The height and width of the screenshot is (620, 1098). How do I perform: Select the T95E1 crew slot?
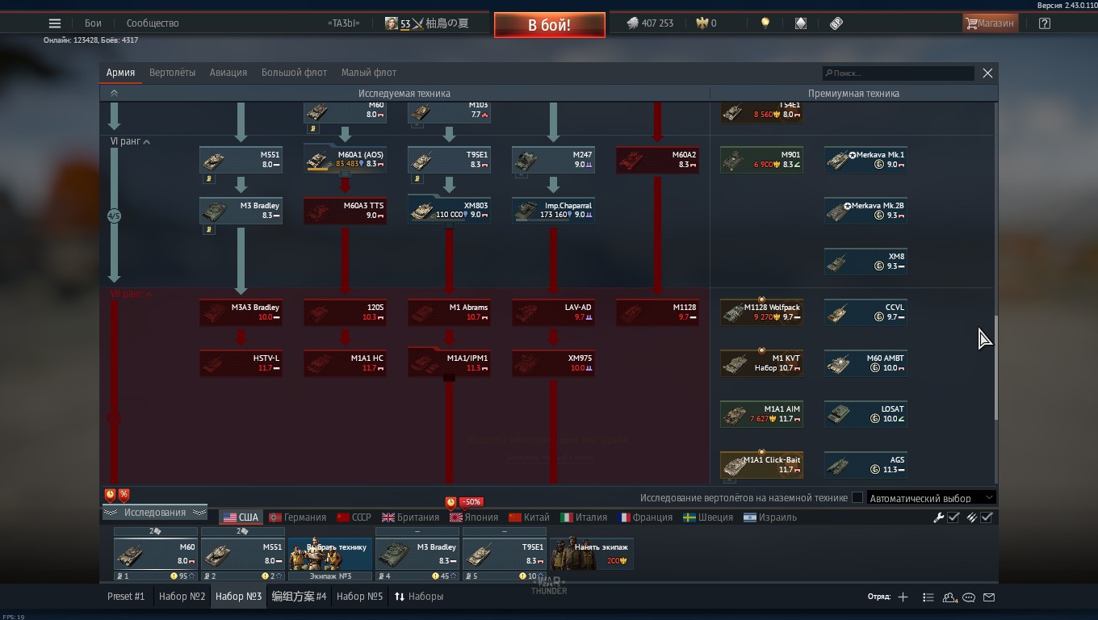point(505,554)
